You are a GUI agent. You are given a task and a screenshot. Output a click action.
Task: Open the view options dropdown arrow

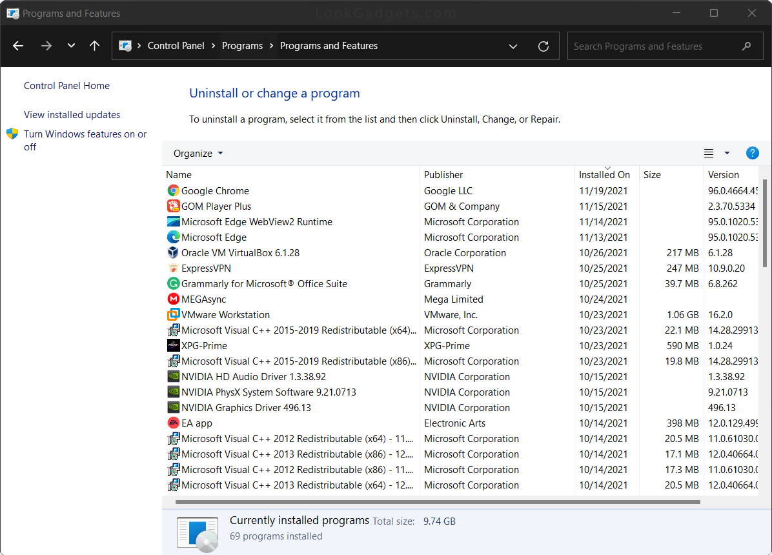coord(727,153)
